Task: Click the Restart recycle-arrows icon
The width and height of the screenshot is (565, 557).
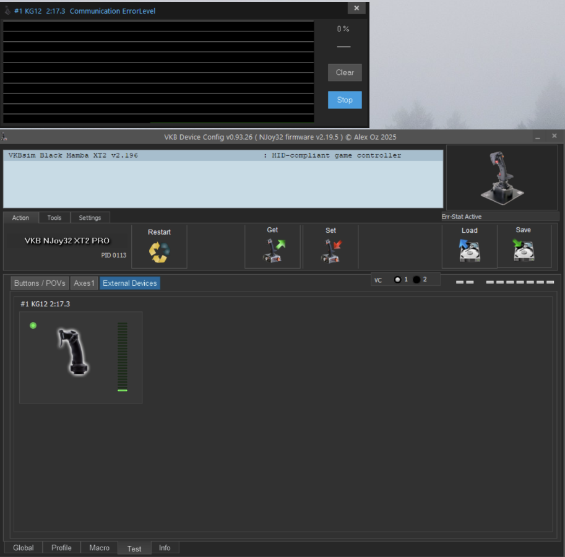Action: [159, 252]
